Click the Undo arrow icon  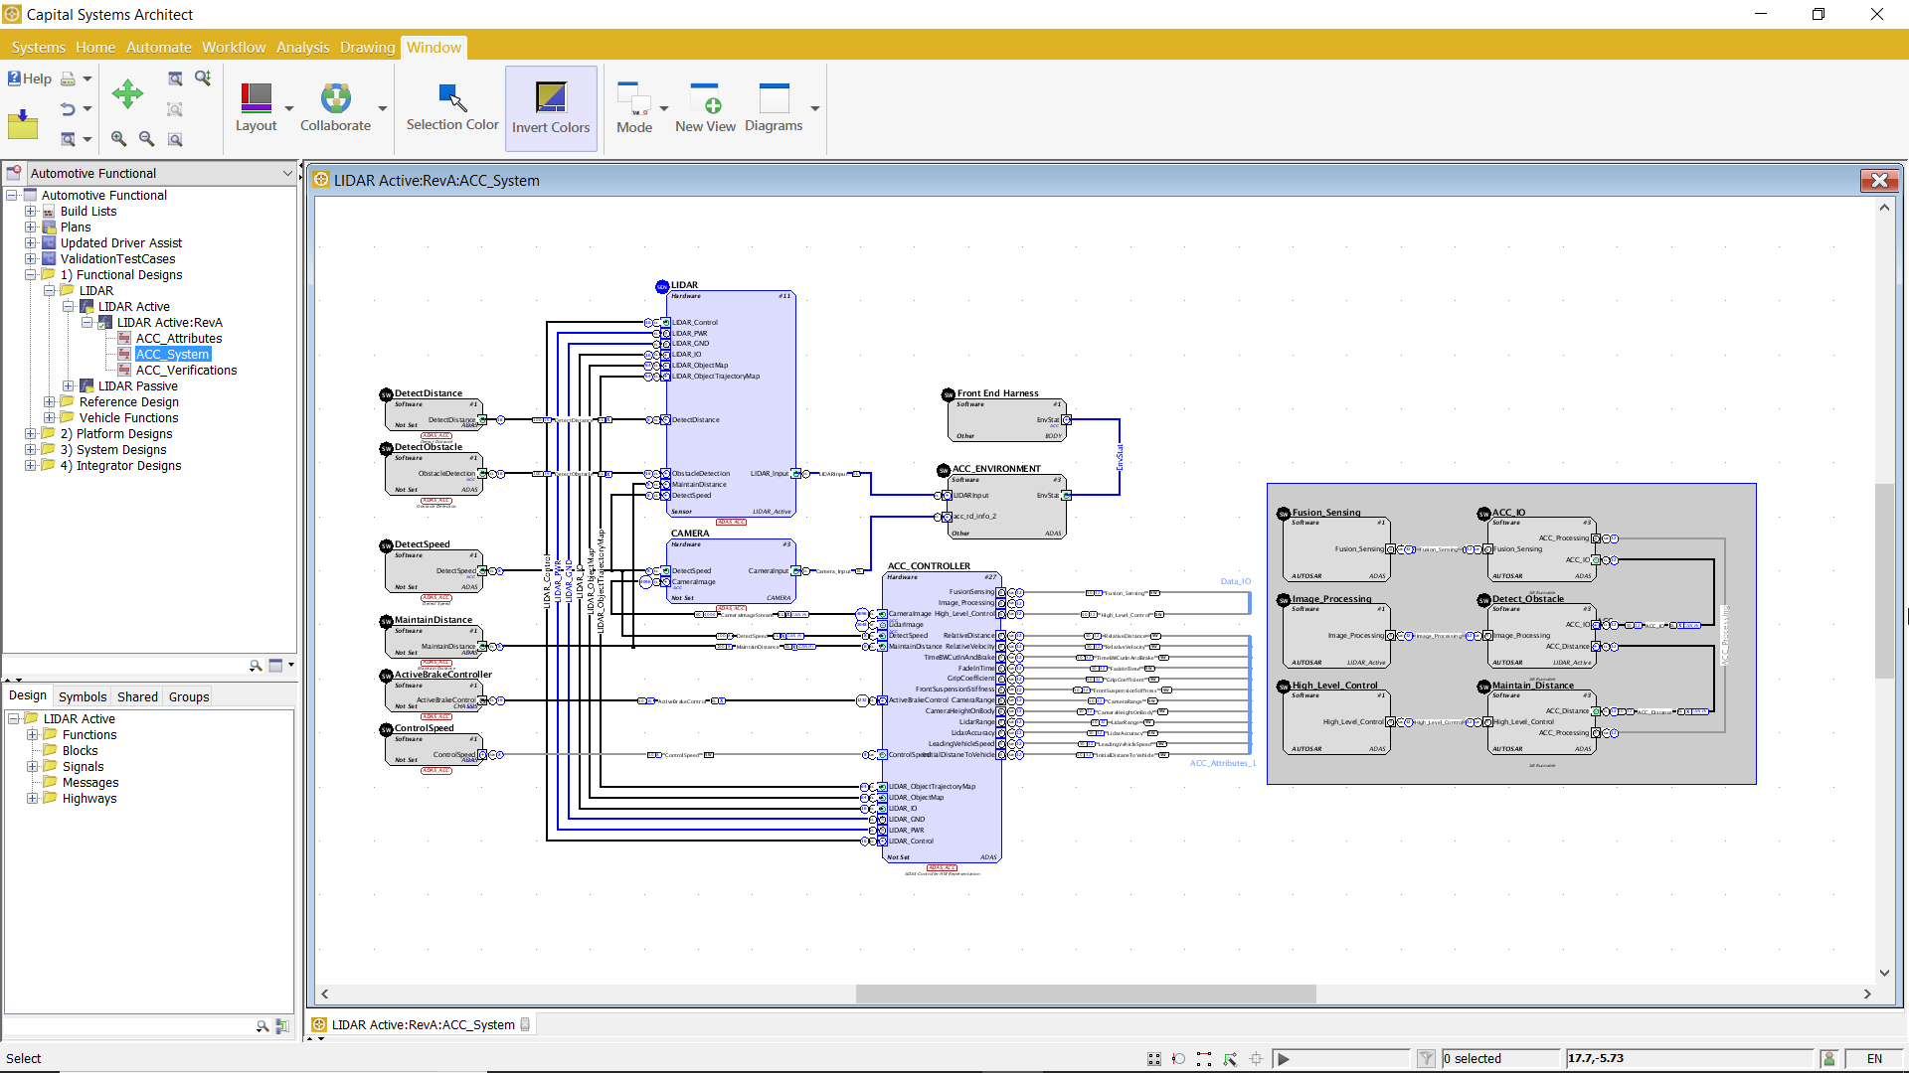[x=67, y=109]
